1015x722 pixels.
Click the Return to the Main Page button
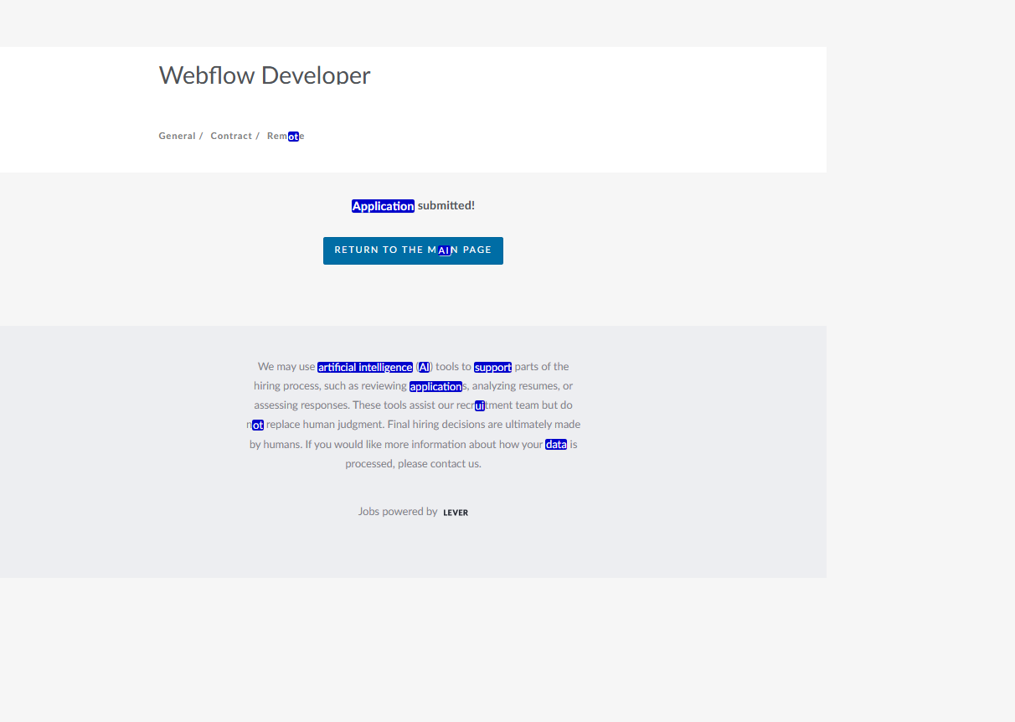pos(413,250)
